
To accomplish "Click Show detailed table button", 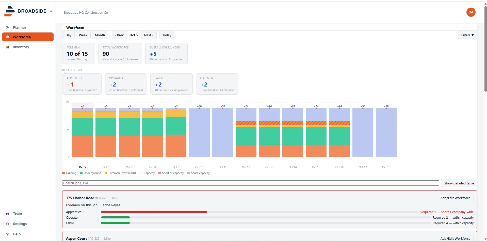I will (459, 183).
